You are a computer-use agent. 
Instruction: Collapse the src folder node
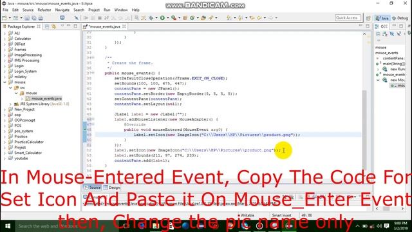click(11, 88)
